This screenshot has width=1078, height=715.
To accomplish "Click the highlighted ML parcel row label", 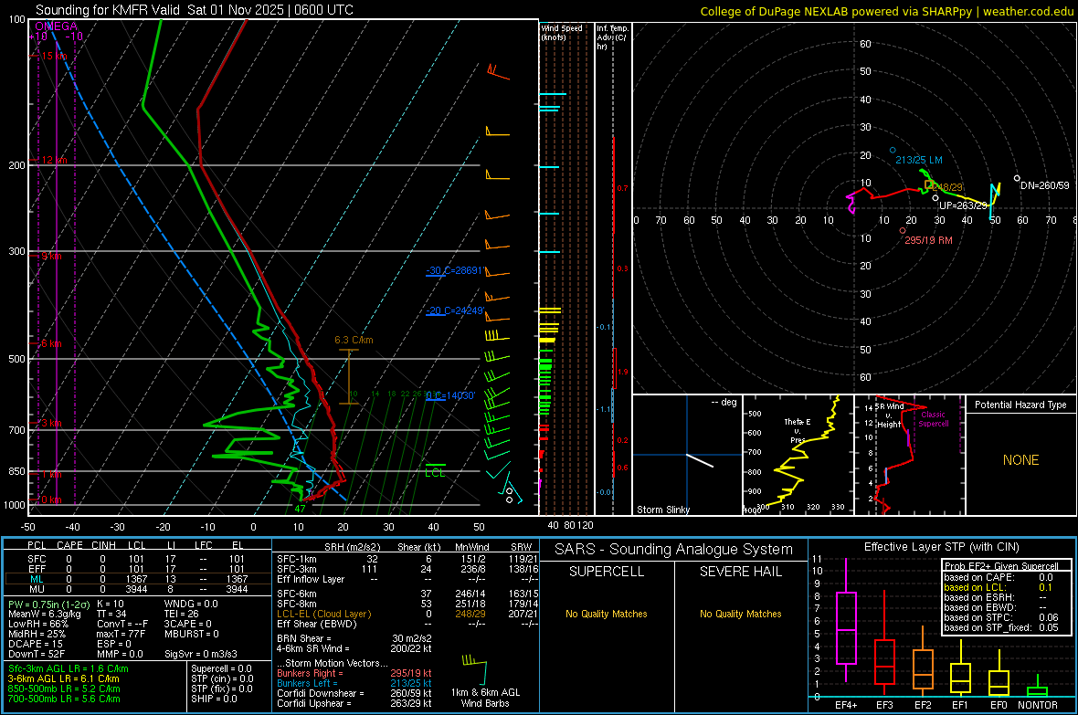I will [37, 579].
